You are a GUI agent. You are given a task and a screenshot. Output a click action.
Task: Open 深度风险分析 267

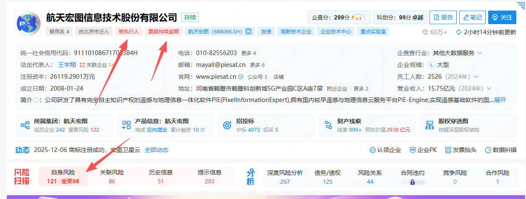pyautogui.click(x=285, y=177)
